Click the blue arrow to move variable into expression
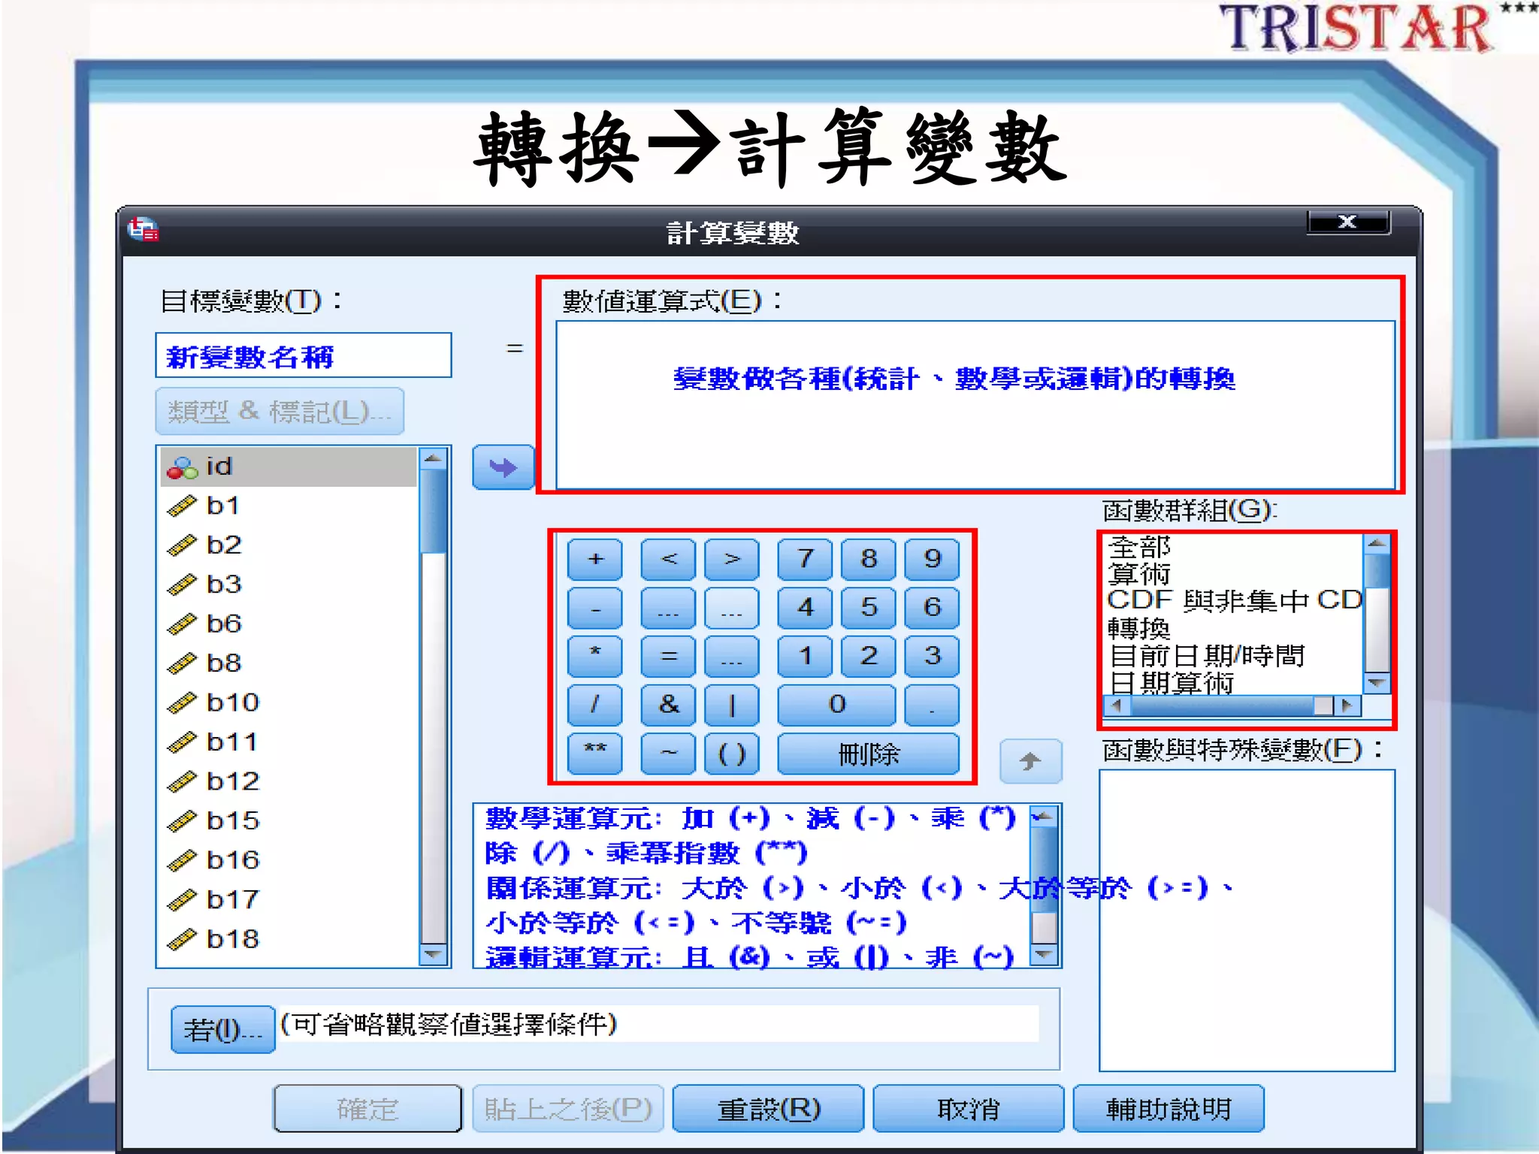1539x1154 pixels. coord(503,467)
